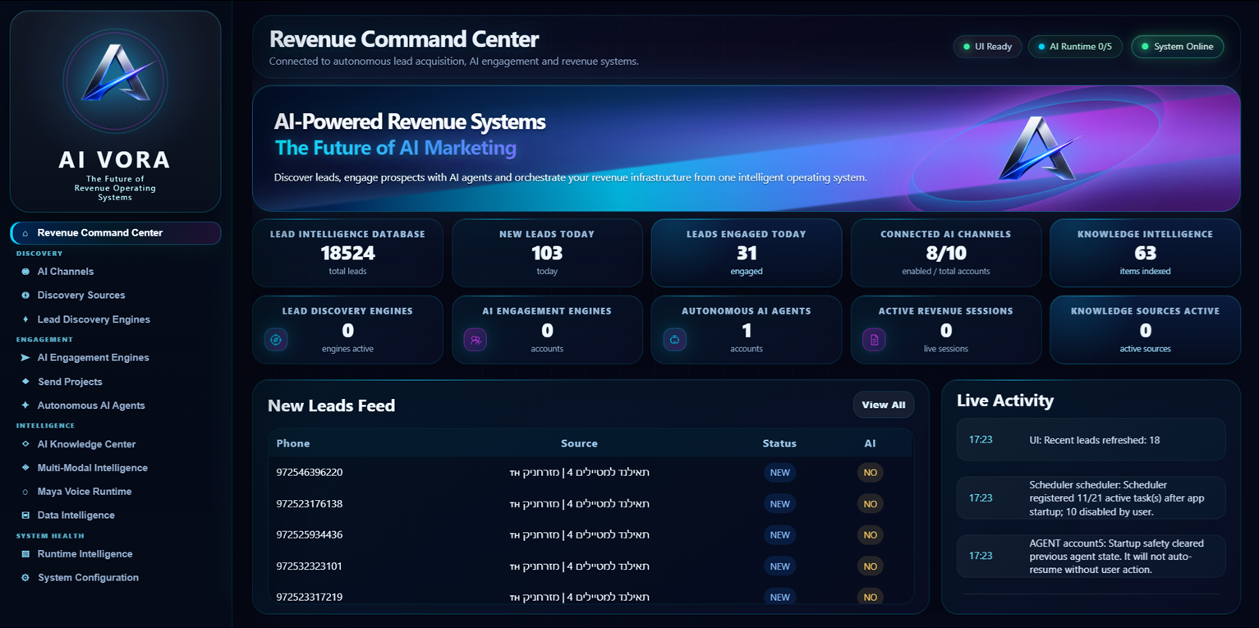Click the View All button
Viewport: 1259px width, 628px height.
(884, 405)
